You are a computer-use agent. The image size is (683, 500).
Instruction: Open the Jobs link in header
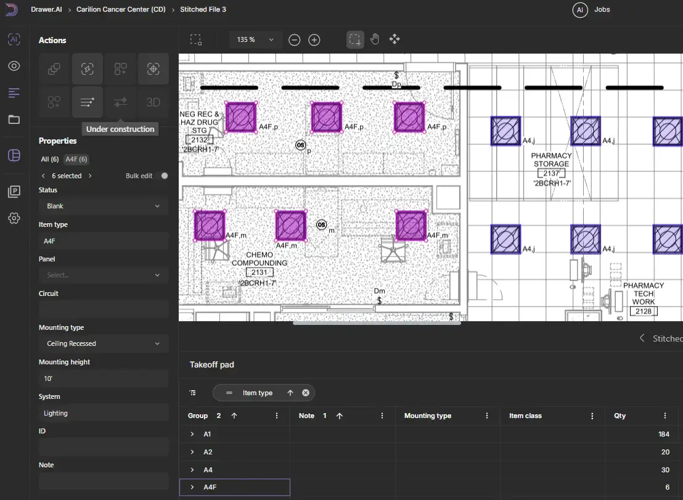coord(602,10)
